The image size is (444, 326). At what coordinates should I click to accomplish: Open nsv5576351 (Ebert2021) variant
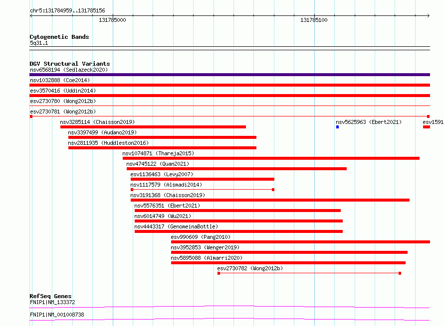point(167,206)
